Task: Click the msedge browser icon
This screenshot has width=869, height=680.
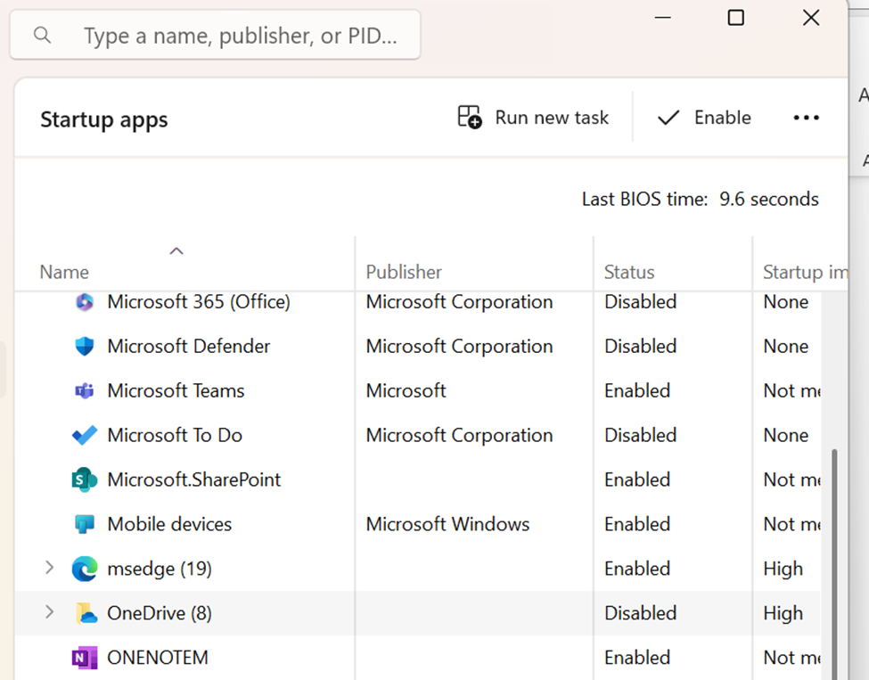Action: (x=85, y=569)
